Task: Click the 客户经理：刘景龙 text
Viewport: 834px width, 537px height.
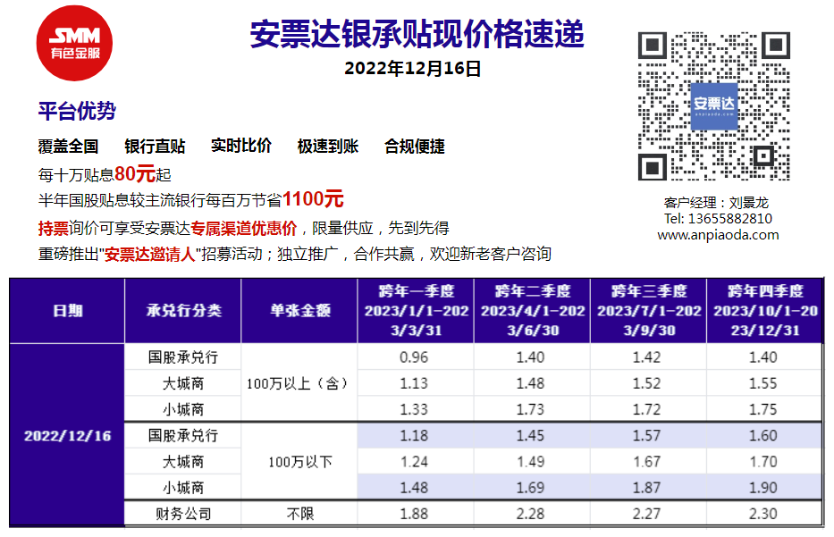Action: [716, 203]
